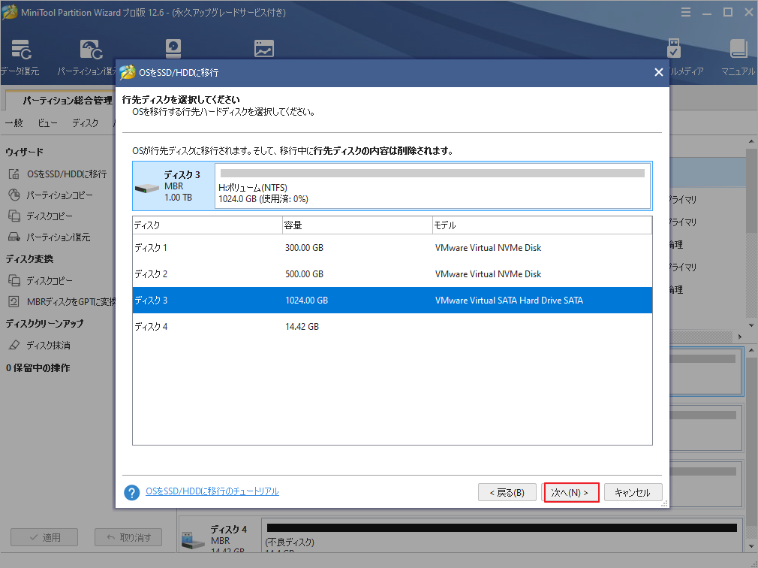Image resolution: width=758 pixels, height=568 pixels.
Task: Select MBRディスクをGPTに変換 sidebar item
Action: [71, 301]
